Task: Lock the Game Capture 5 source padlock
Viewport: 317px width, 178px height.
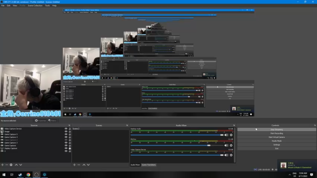Action: [x=70, y=134]
